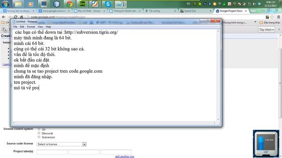Image resolution: width=282 pixels, height=158 pixels.
Task: Click the taskbar clock showing 9:56 CH
Action: pyautogui.click(x=271, y=4)
